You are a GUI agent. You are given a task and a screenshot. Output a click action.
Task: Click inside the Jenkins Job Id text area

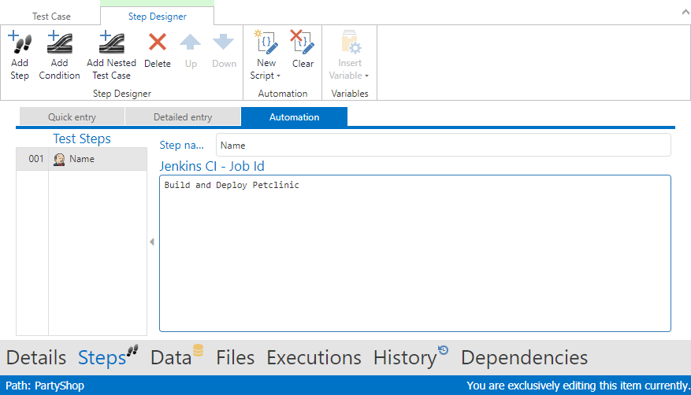[x=414, y=252]
